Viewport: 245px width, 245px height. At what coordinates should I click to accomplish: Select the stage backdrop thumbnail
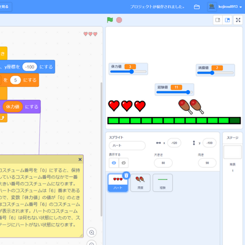[x=233, y=152]
